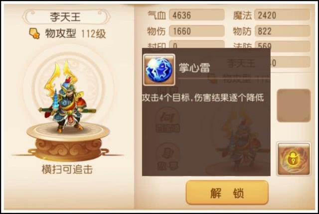Click the 李天王 name banner

tap(66, 17)
